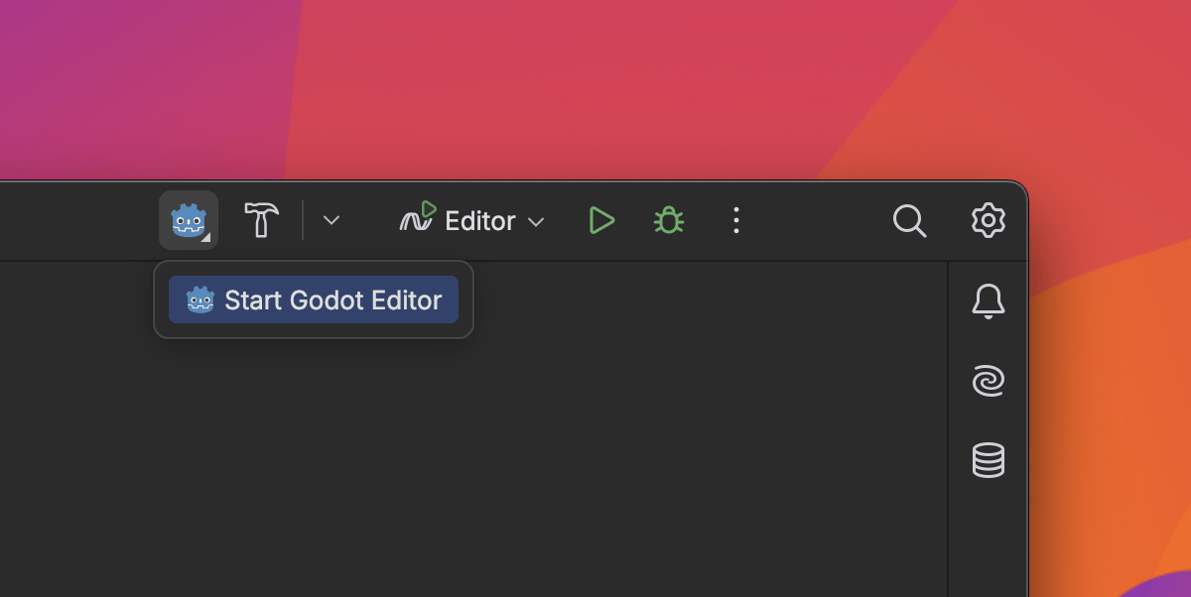Show notifications using the bell icon
This screenshot has width=1191, height=597.
coord(988,300)
